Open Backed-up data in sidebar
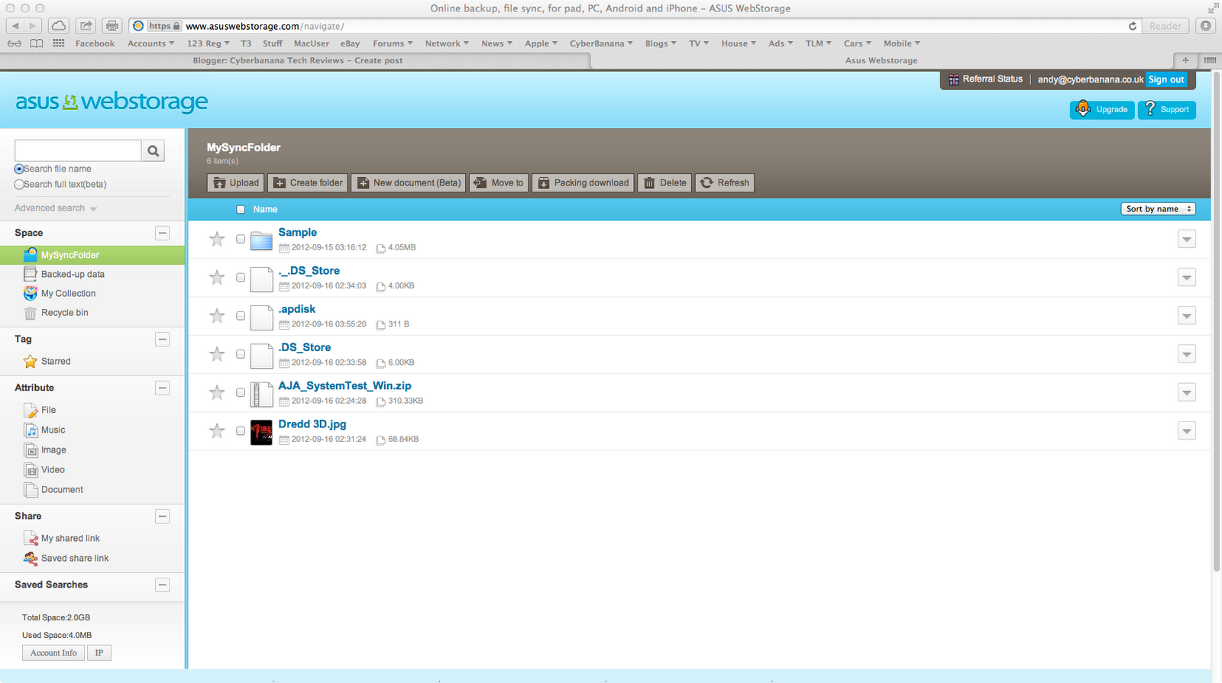 [73, 274]
